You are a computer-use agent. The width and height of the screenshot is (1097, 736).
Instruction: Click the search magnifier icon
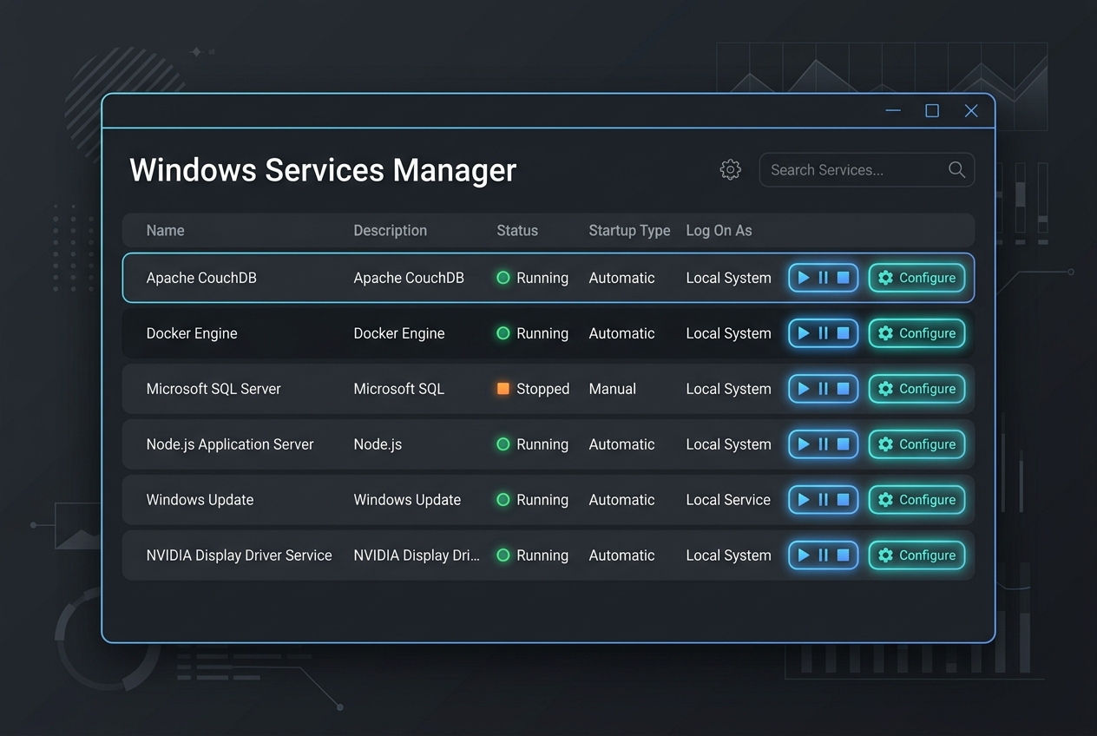coord(956,170)
